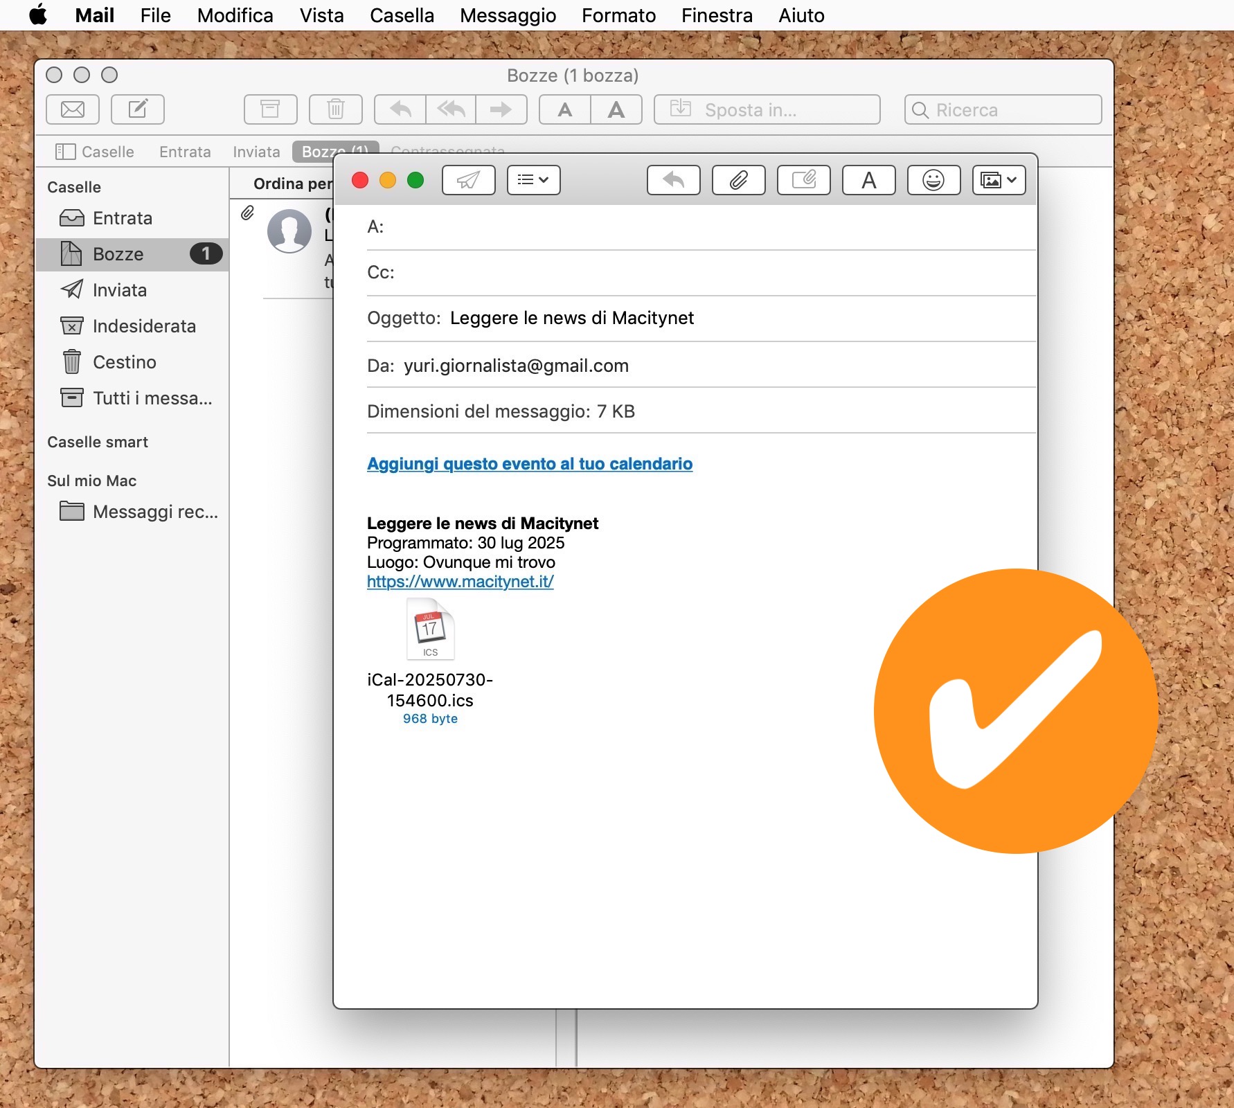Reply all in main window toolbar
This screenshot has height=1108, width=1234.
[x=451, y=109]
